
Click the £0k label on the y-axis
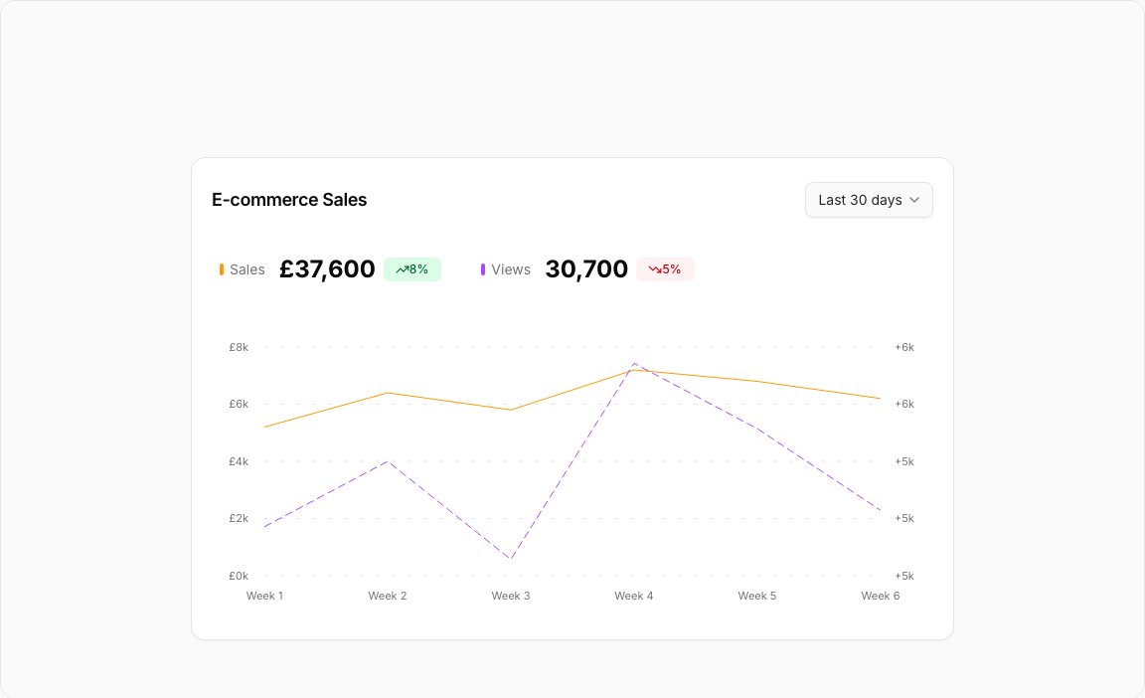239,576
